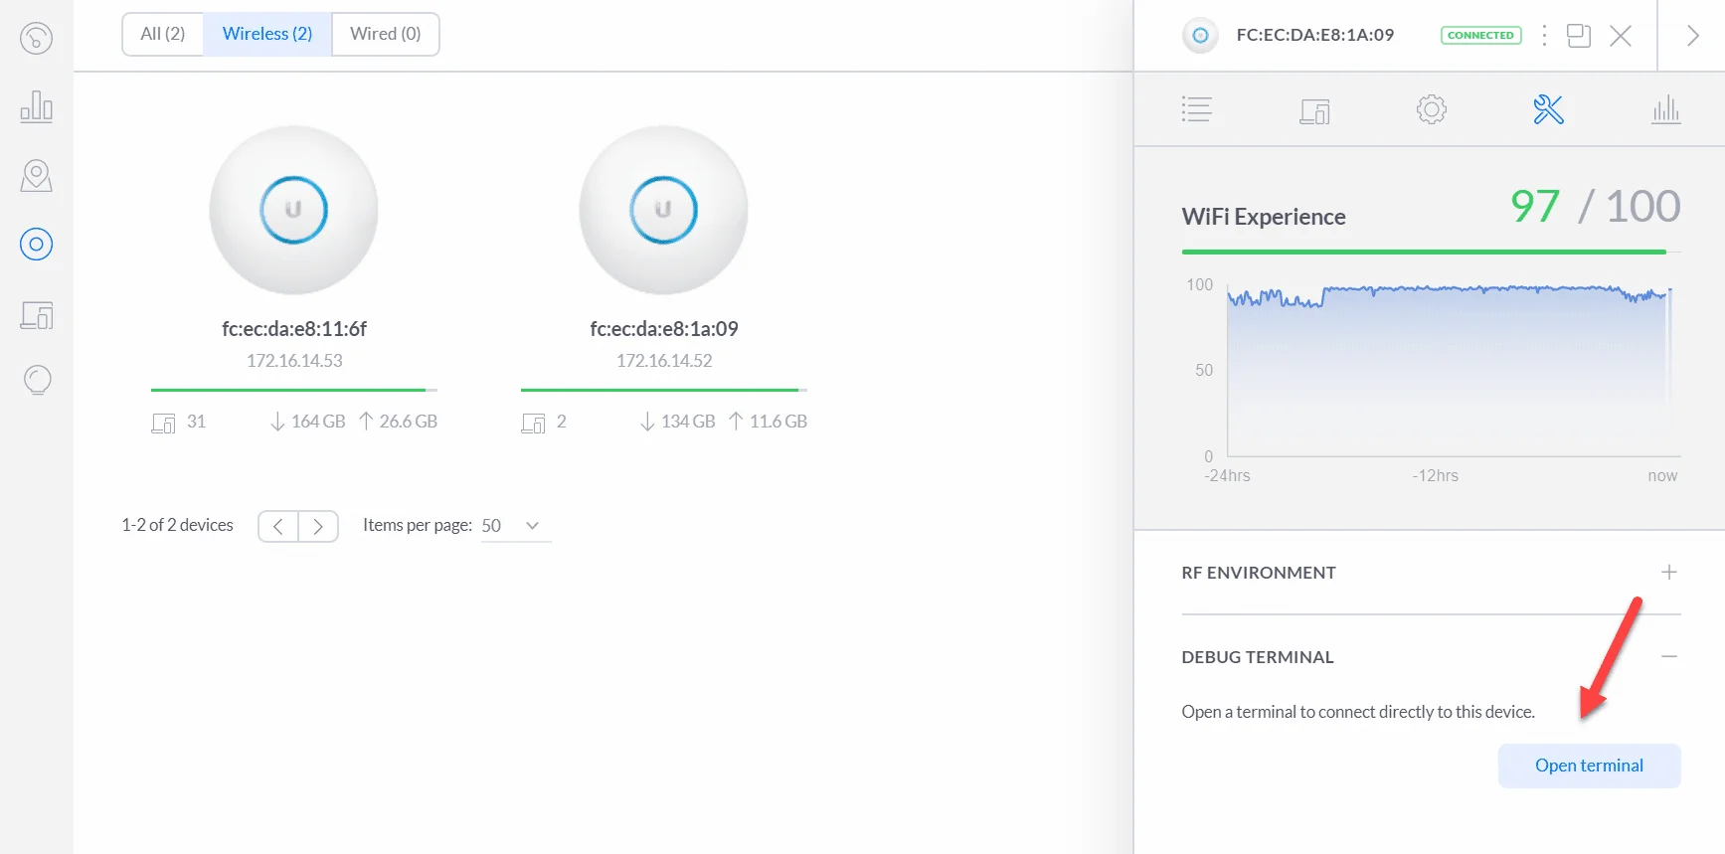This screenshot has height=854, width=1725.
Task: Open the Tools wrench tab icon
Action: point(1548,109)
